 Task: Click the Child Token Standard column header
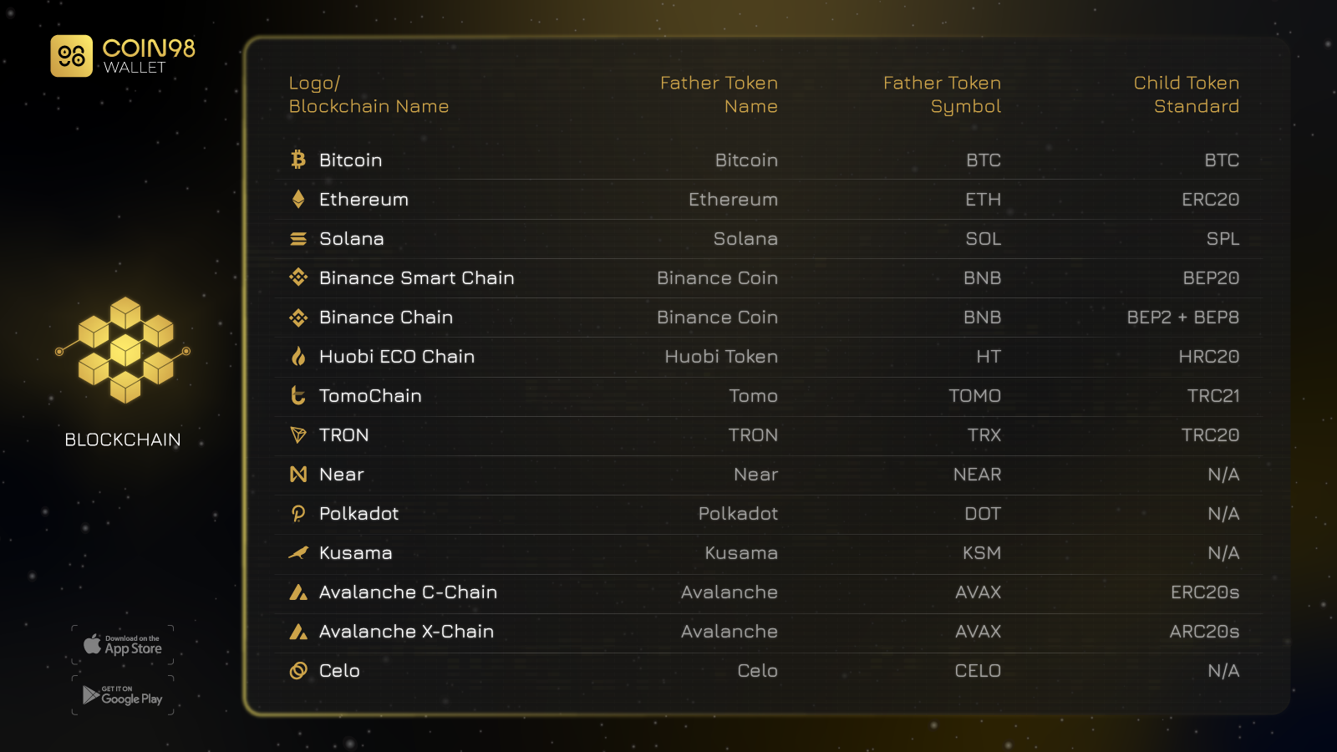pos(1186,94)
